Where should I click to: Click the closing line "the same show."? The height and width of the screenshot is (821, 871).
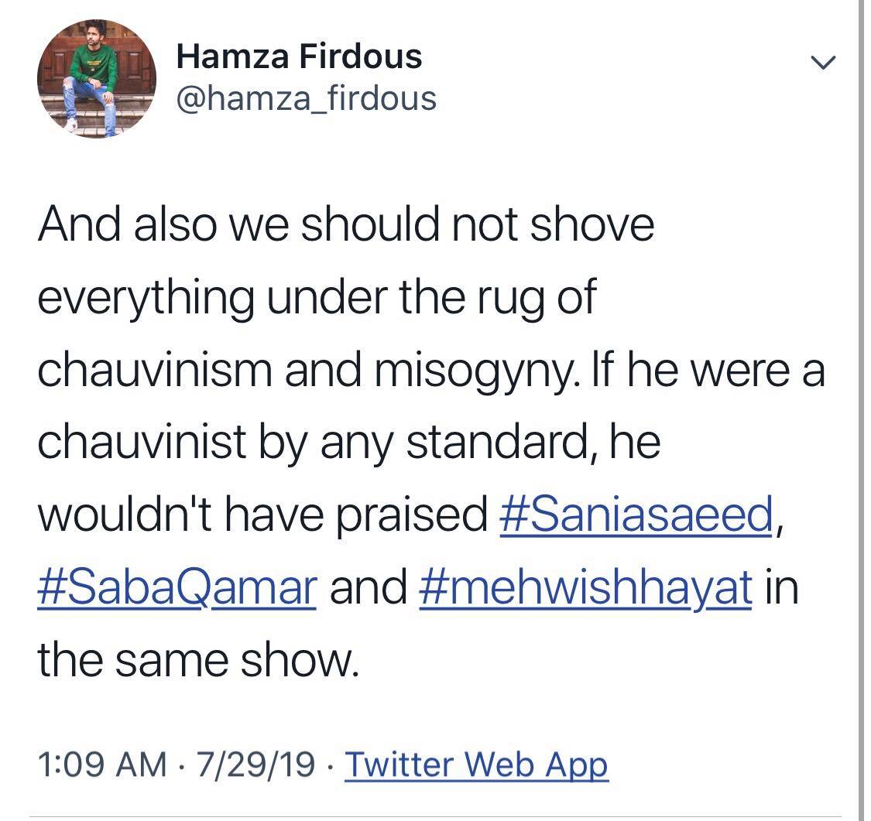click(x=198, y=661)
